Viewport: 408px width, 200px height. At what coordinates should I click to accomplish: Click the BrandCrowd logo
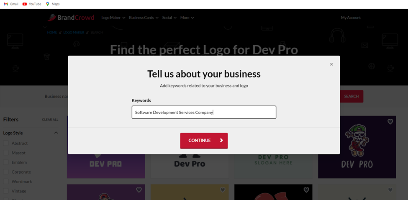(x=71, y=18)
